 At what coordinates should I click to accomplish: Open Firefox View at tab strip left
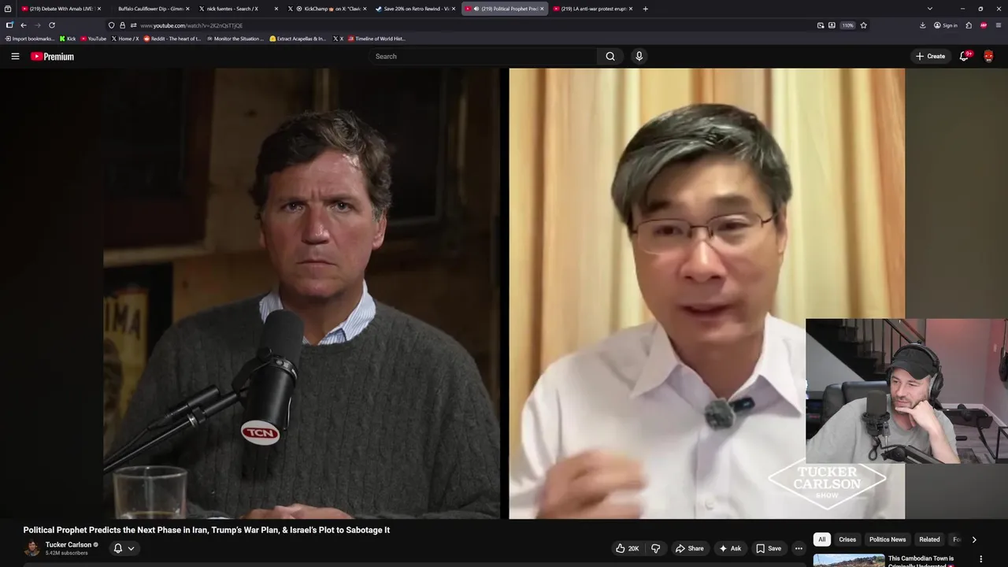coord(8,9)
